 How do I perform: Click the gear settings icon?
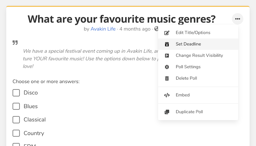coord(167,67)
